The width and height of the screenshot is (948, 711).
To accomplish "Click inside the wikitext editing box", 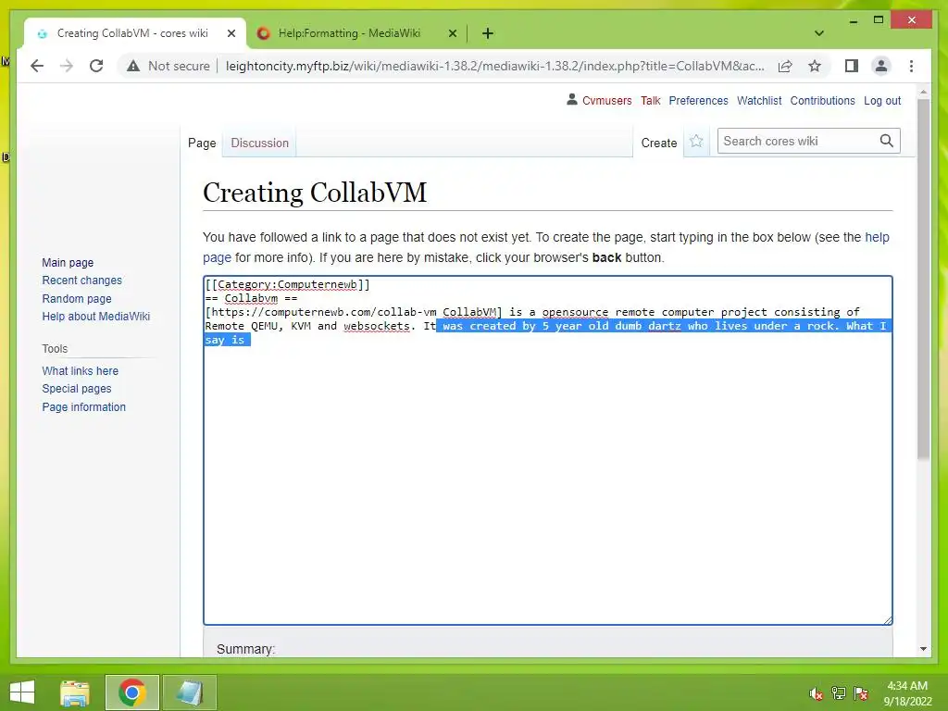I will tap(548, 450).
